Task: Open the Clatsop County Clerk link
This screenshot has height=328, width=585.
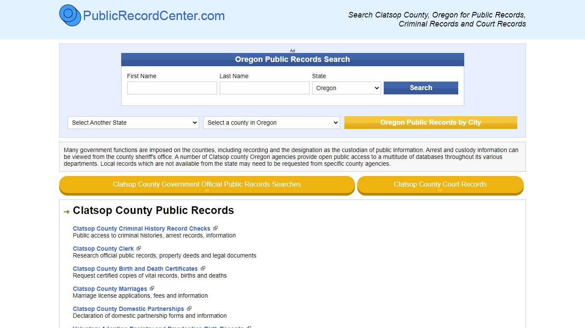Action: coord(103,249)
